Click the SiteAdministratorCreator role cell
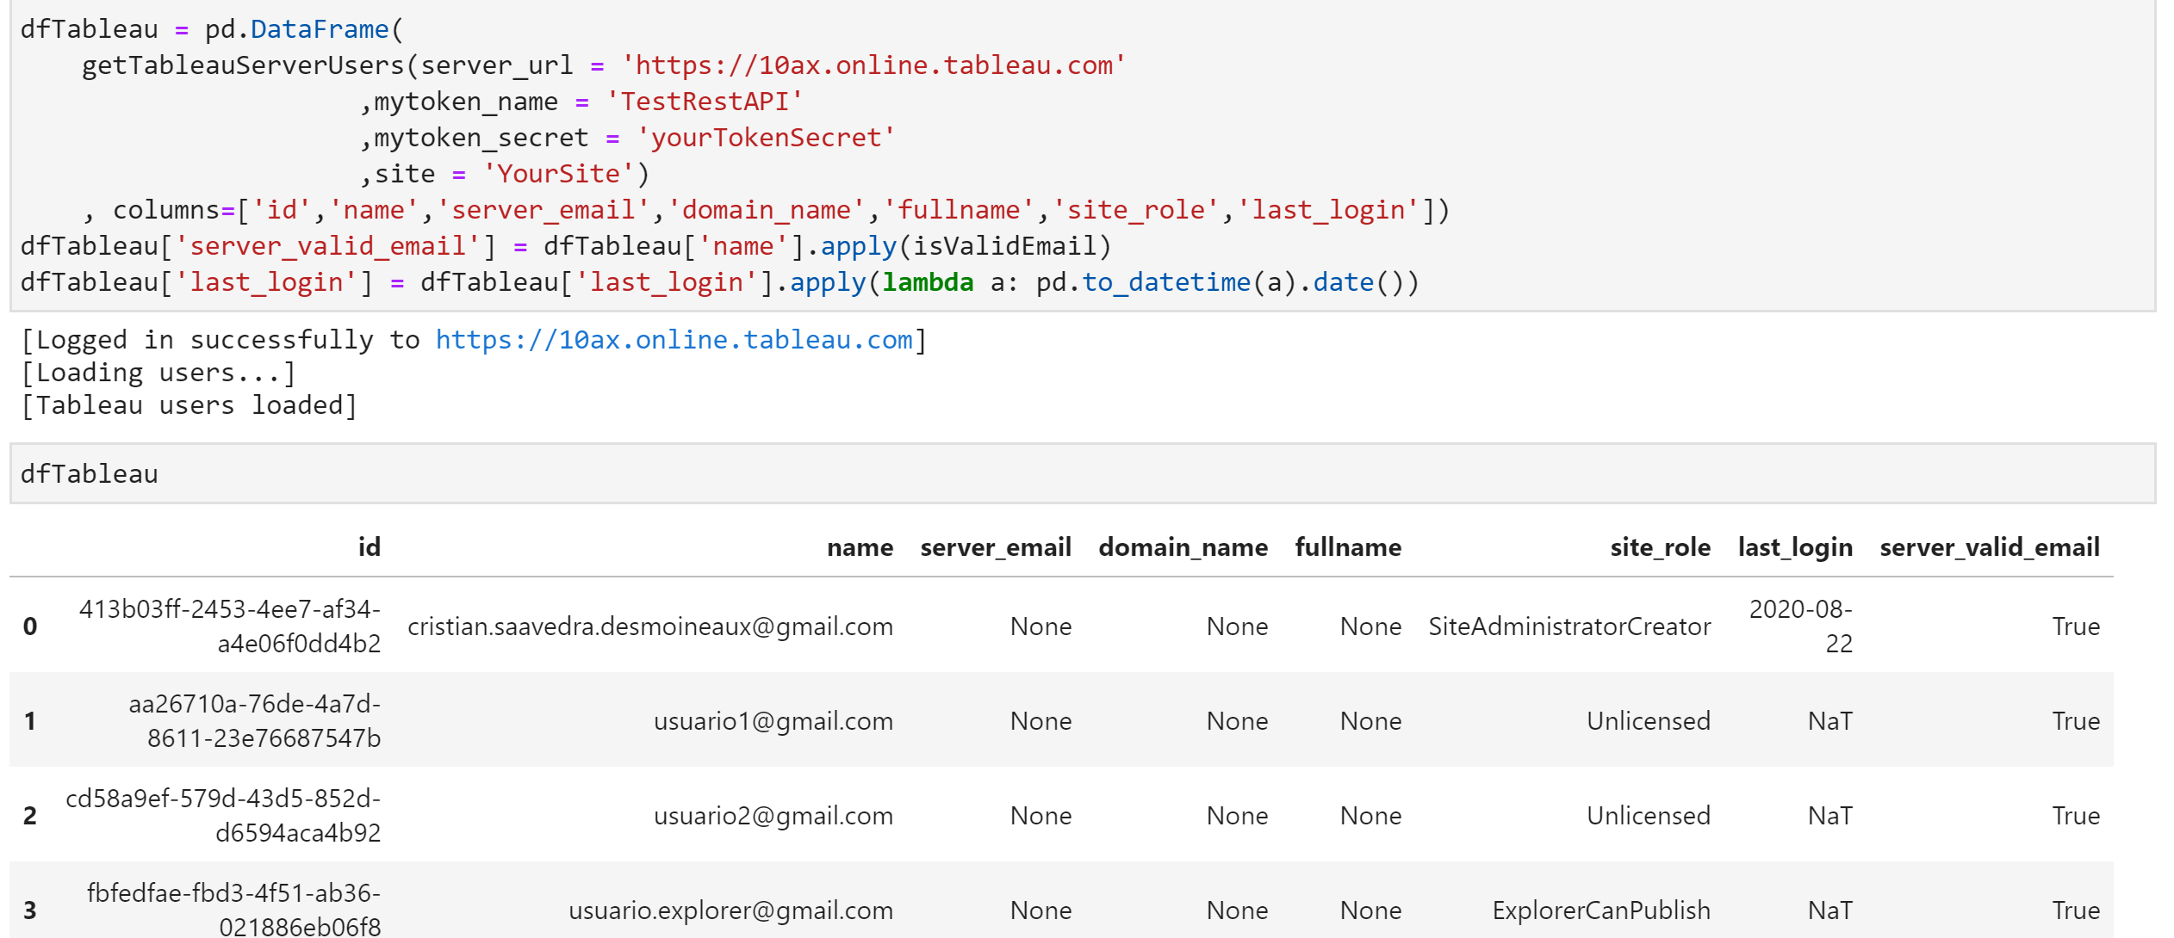 (1568, 626)
